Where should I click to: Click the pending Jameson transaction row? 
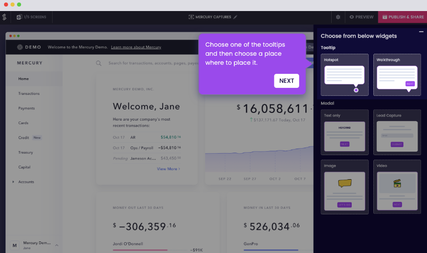coord(147,158)
